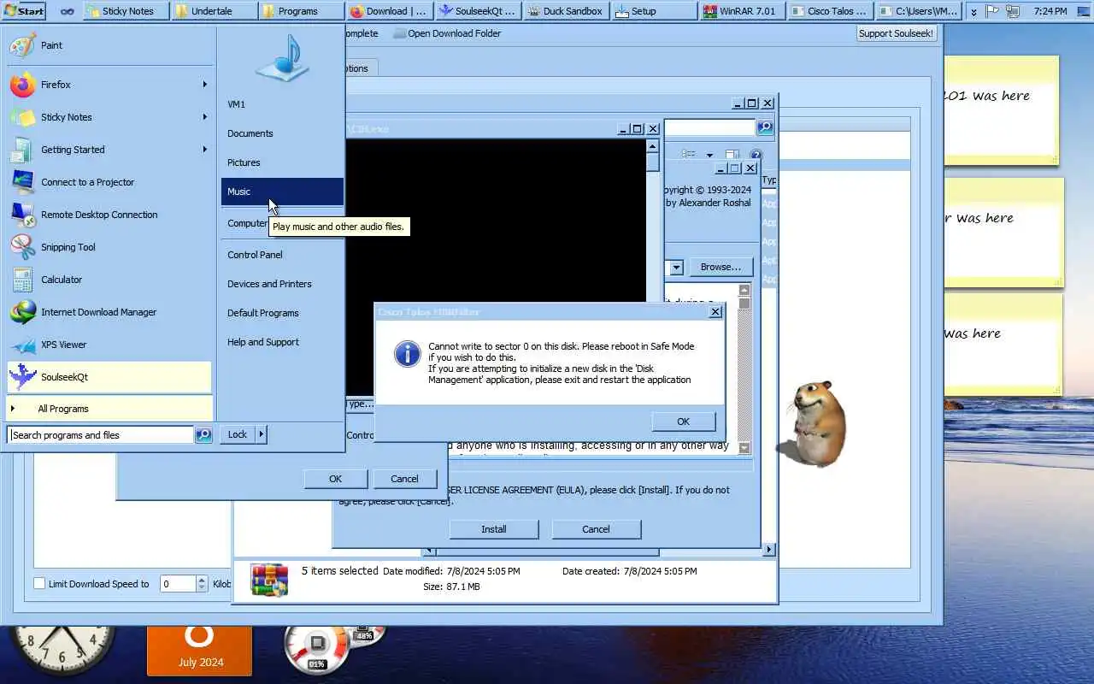The image size is (1094, 684).
Task: Click the Action Center flag tray icon
Action: coord(993,11)
